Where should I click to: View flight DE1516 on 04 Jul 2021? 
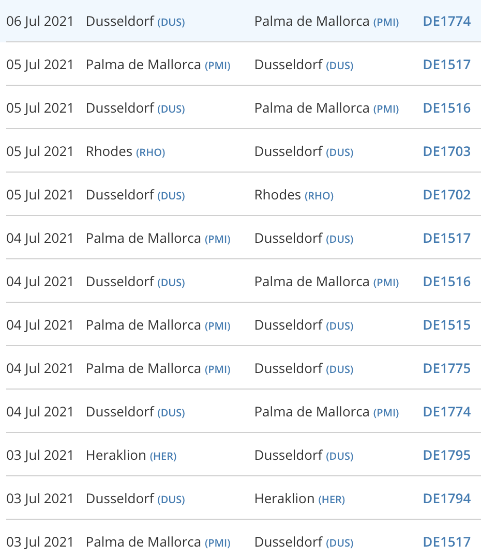446,282
